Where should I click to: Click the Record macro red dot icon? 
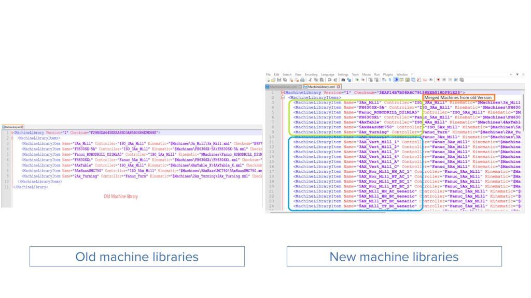pyautogui.click(x=438, y=80)
